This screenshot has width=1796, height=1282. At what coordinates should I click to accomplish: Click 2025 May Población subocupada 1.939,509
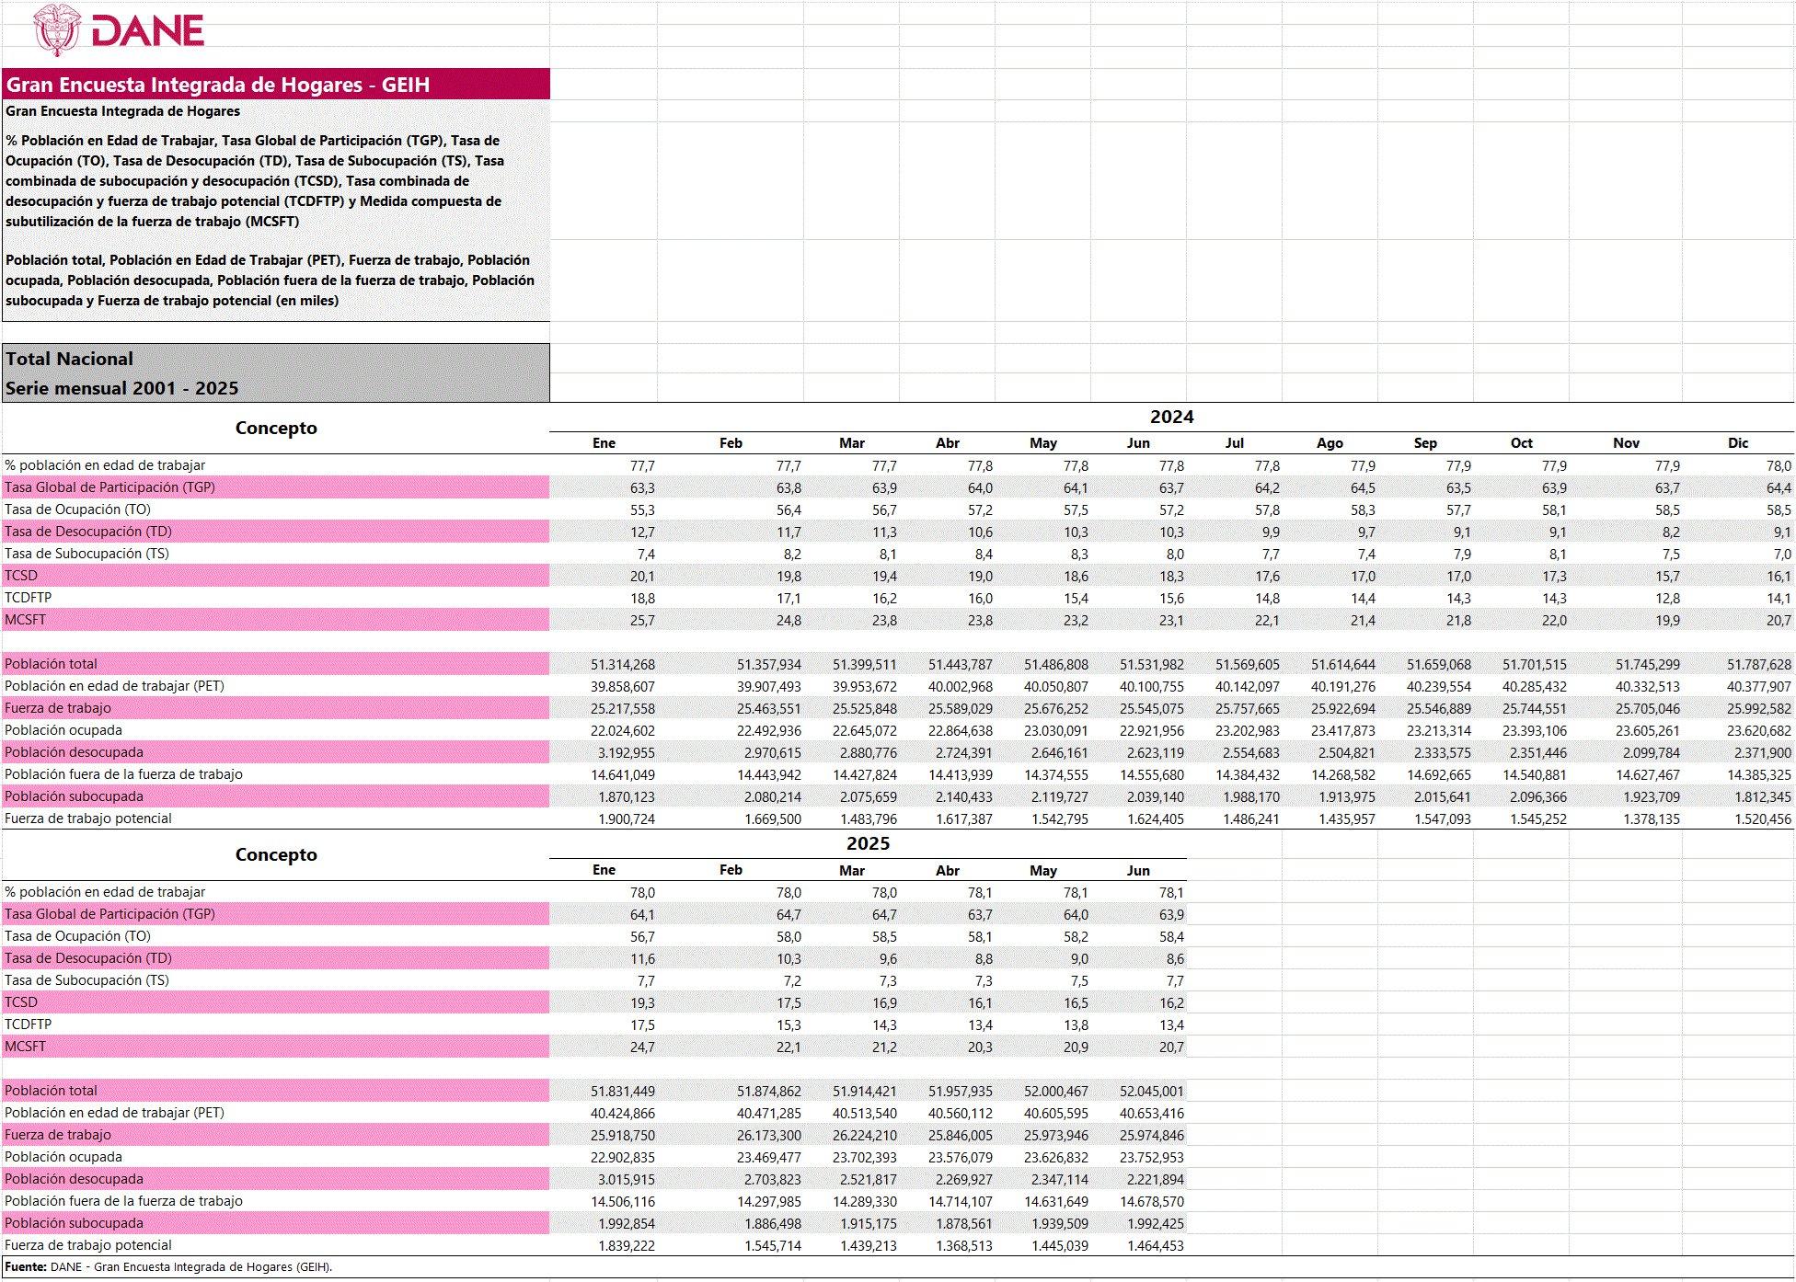(1059, 1224)
